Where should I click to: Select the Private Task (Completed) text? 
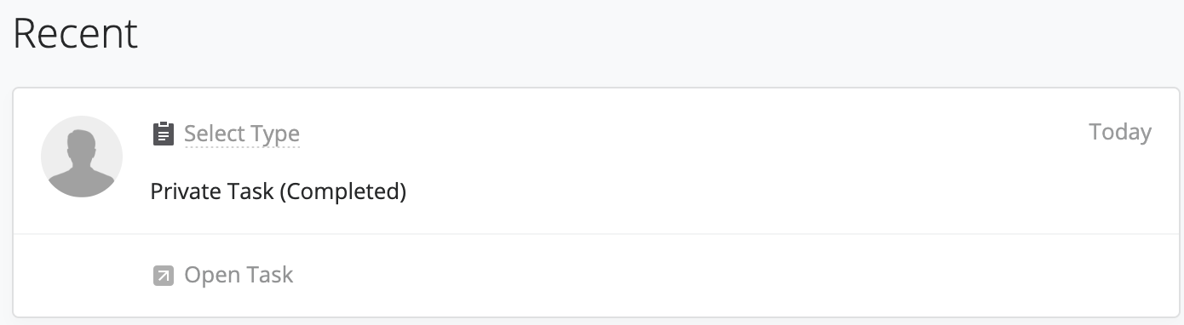coord(278,191)
